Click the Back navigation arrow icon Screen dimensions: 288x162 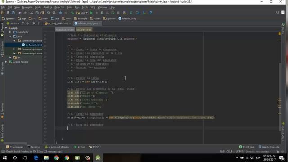60,13
